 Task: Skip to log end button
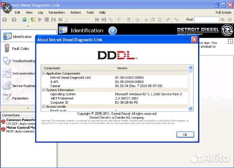pyautogui.click(x=104, y=19)
